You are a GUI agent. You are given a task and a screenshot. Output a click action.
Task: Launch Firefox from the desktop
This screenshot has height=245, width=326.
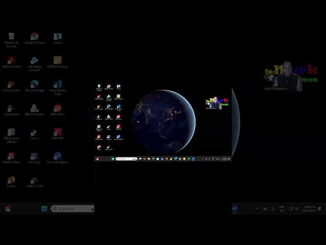click(x=11, y=181)
